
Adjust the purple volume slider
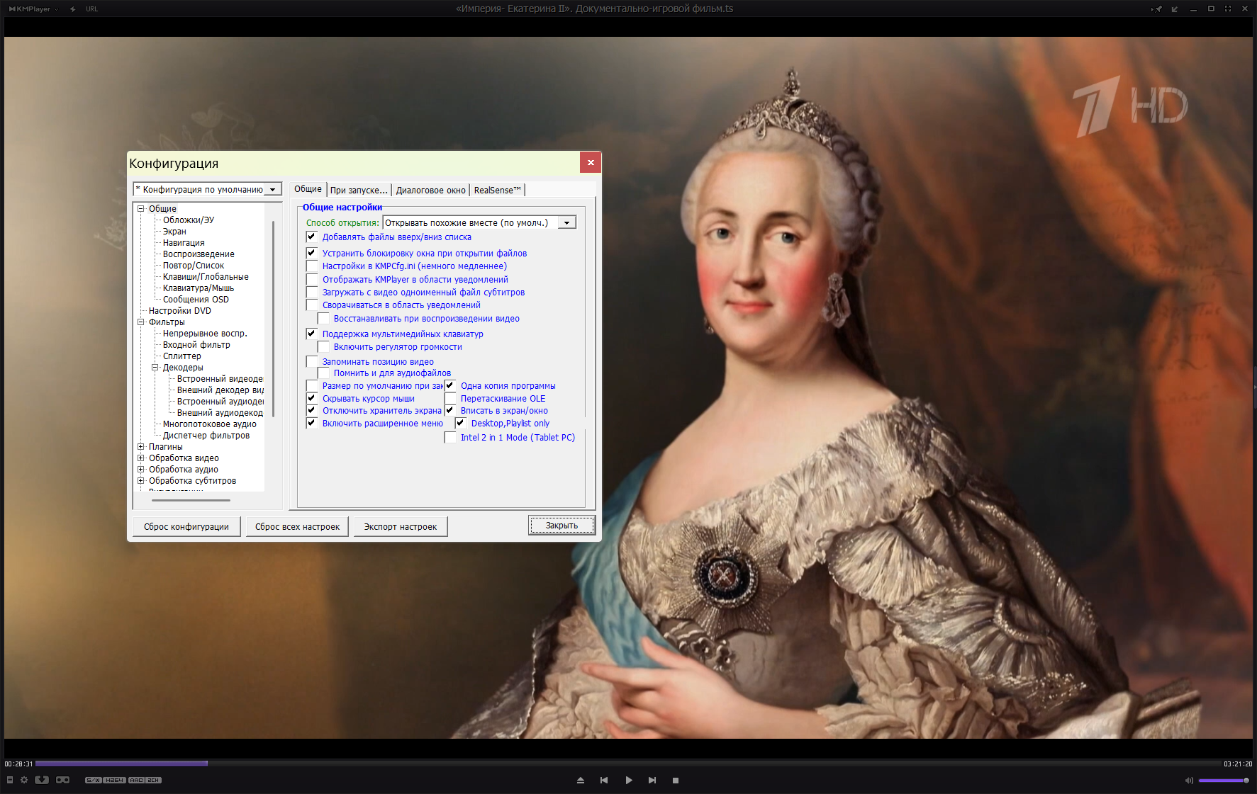[x=1223, y=781]
